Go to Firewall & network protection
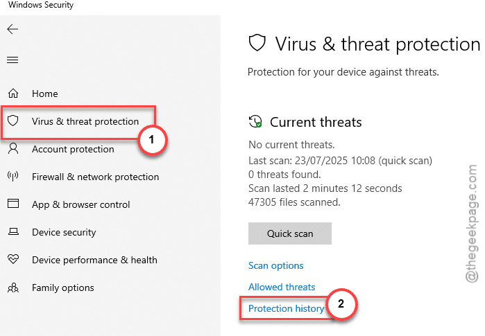The height and width of the screenshot is (336, 485). coord(95,177)
